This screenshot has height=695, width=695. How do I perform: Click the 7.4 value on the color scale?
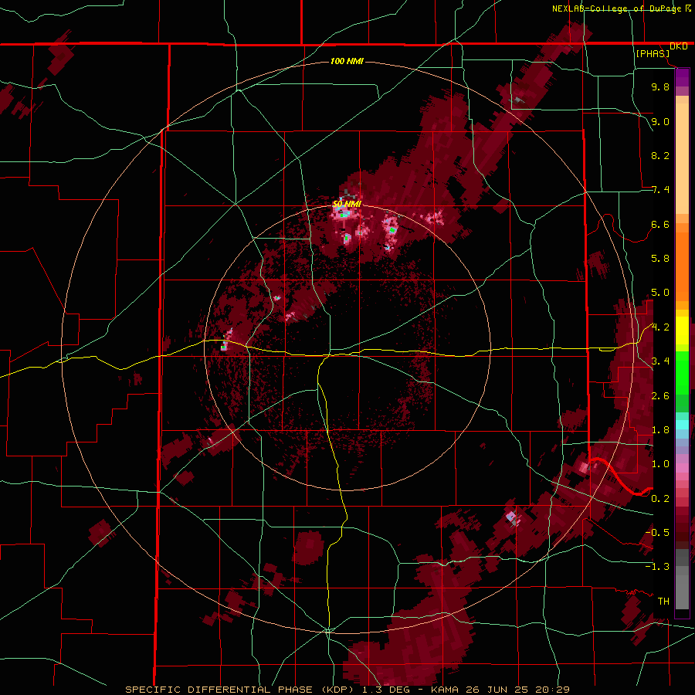[660, 190]
